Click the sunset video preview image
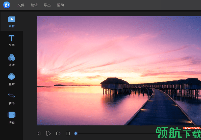Screen dimensions: 201x140 (x=119, y=71)
